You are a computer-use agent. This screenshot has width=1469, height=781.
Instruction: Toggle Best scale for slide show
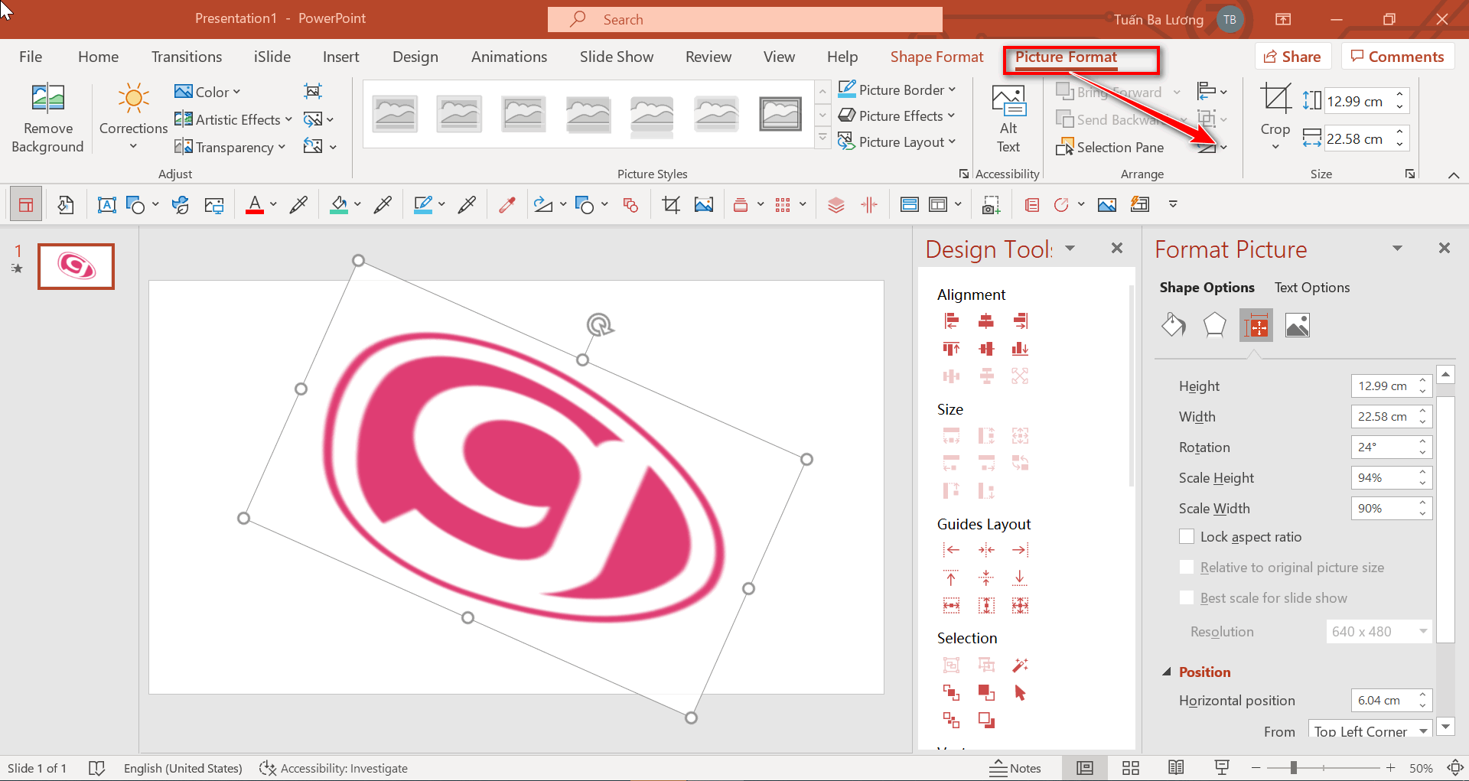pos(1187,598)
